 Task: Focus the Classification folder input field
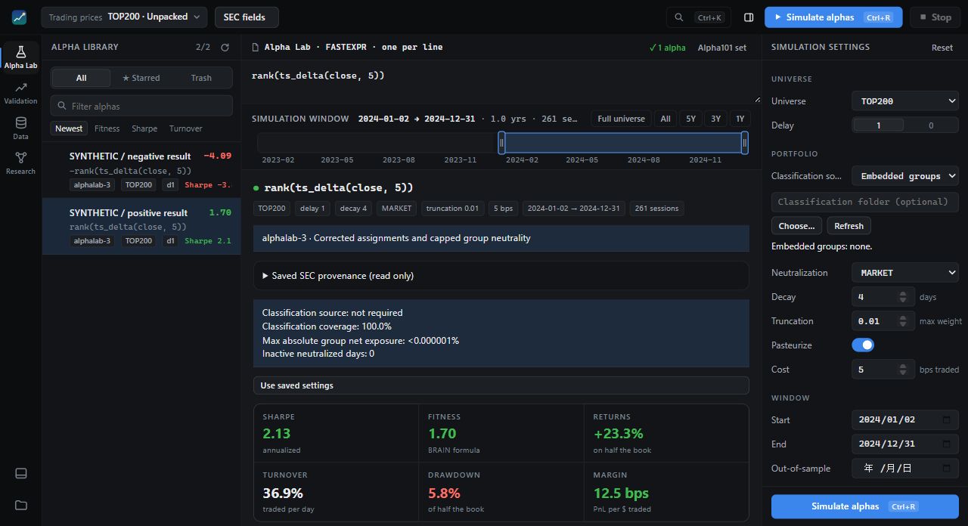click(864, 202)
